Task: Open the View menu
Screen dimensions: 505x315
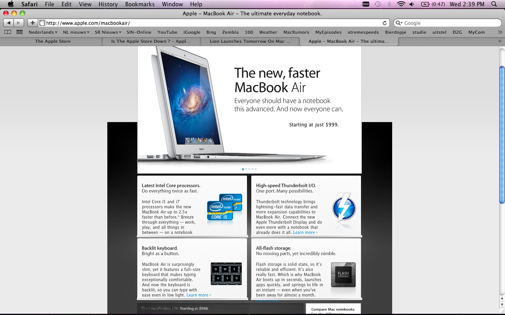Action: 85,4
